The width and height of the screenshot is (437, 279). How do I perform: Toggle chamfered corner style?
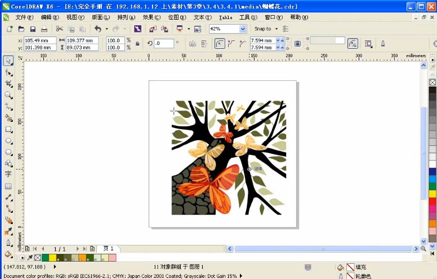(x=243, y=44)
